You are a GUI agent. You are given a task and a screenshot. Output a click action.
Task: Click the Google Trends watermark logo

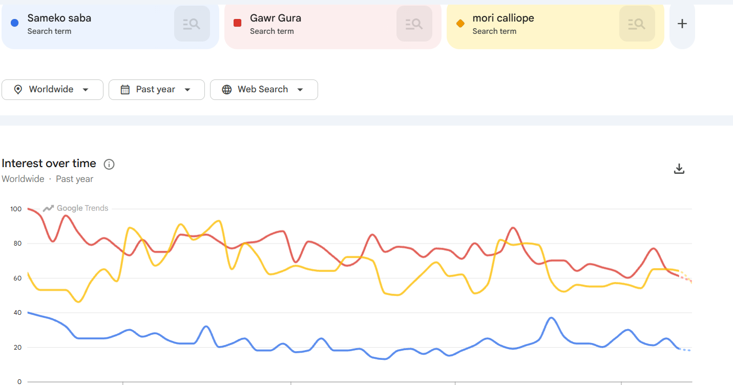[76, 208]
